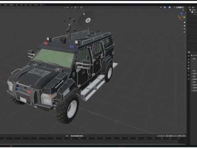Screen dimensions: 197x148
Task: Toggle camera view with the camera button
Action: [184, 29]
